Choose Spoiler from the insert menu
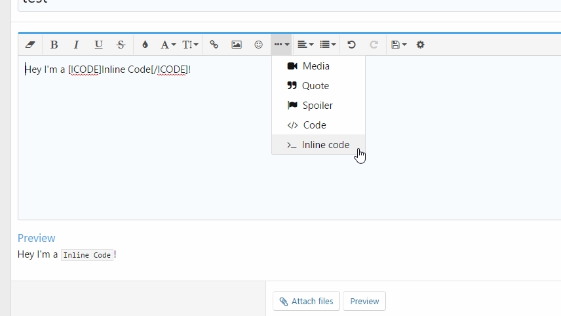 [x=319, y=106]
